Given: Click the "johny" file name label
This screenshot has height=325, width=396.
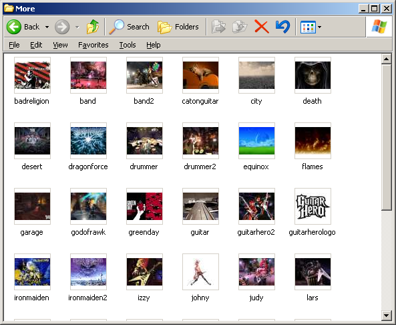Looking at the screenshot, I should coord(200,298).
